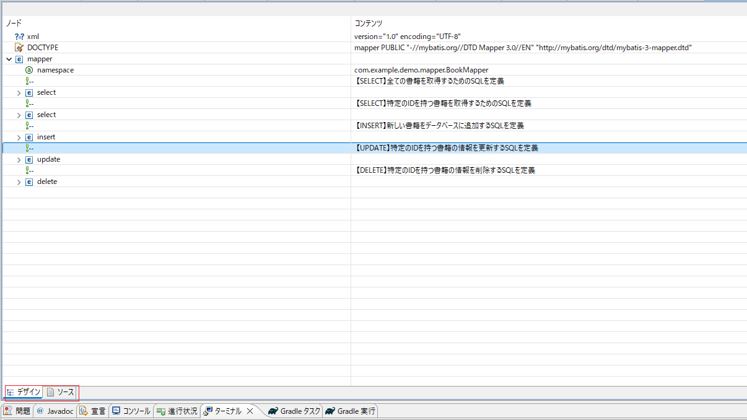Viewport: 747px width, 420px height.
Task: Open the コンソール tab
Action: (131, 411)
